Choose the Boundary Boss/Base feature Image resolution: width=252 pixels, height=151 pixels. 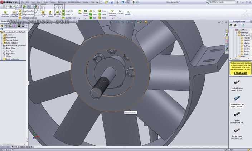click(28, 18)
